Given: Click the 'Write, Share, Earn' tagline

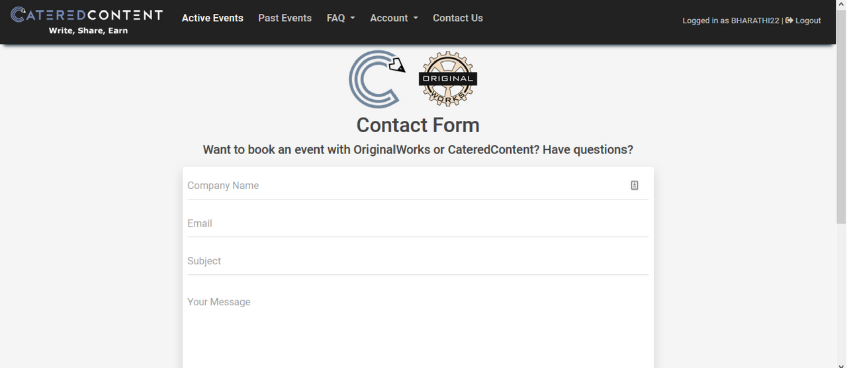Looking at the screenshot, I should pyautogui.click(x=88, y=30).
